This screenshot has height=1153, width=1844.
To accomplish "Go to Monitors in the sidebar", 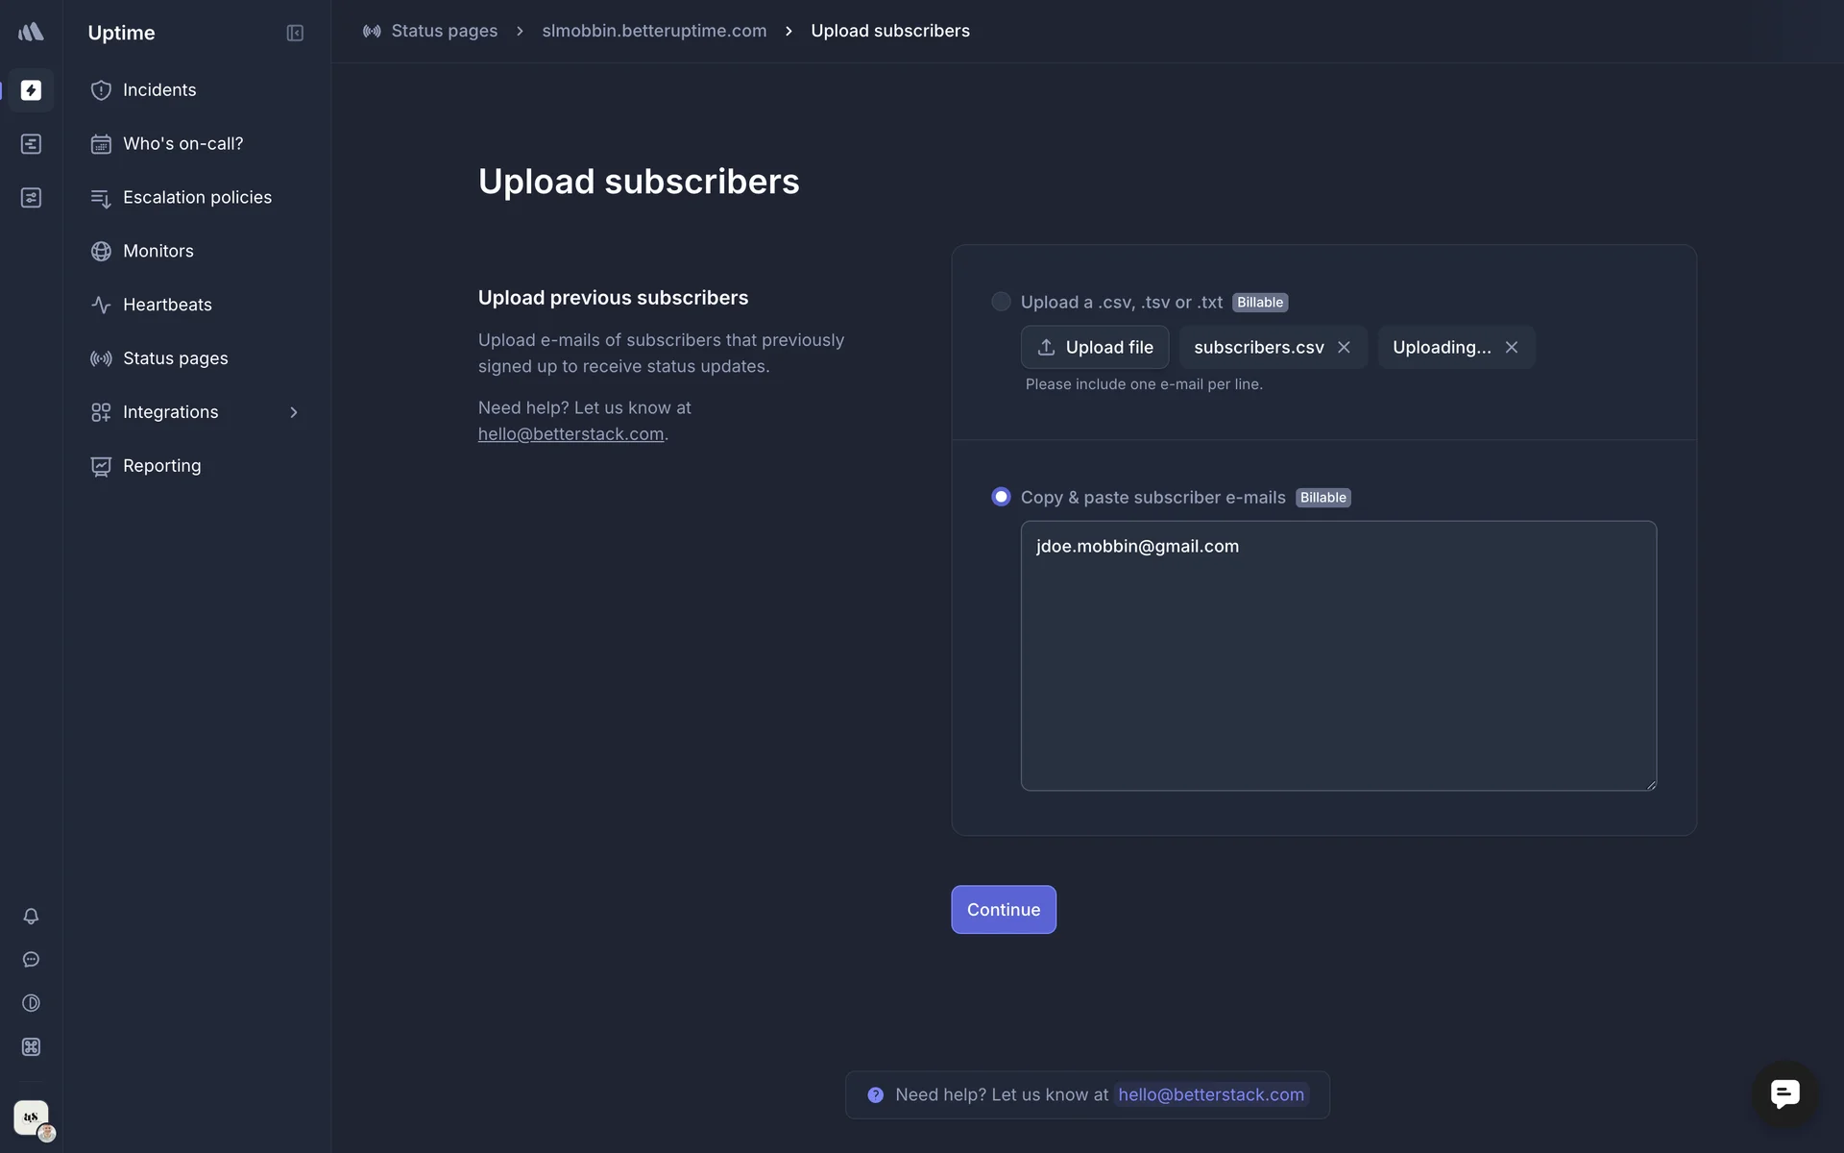I will (x=158, y=251).
